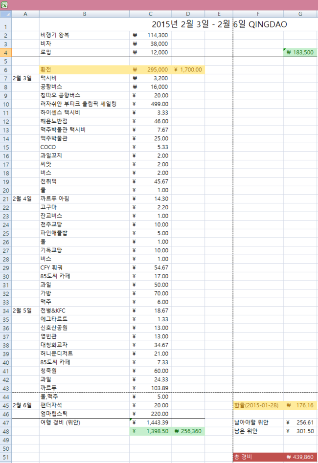Image resolution: width=318 pixels, height=463 pixels.
Task: Click cell '청죽원'
Action: pyautogui.click(x=84, y=371)
